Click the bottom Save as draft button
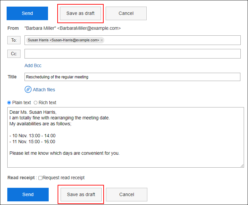This screenshot has height=205, width=248. pyautogui.click(x=81, y=194)
